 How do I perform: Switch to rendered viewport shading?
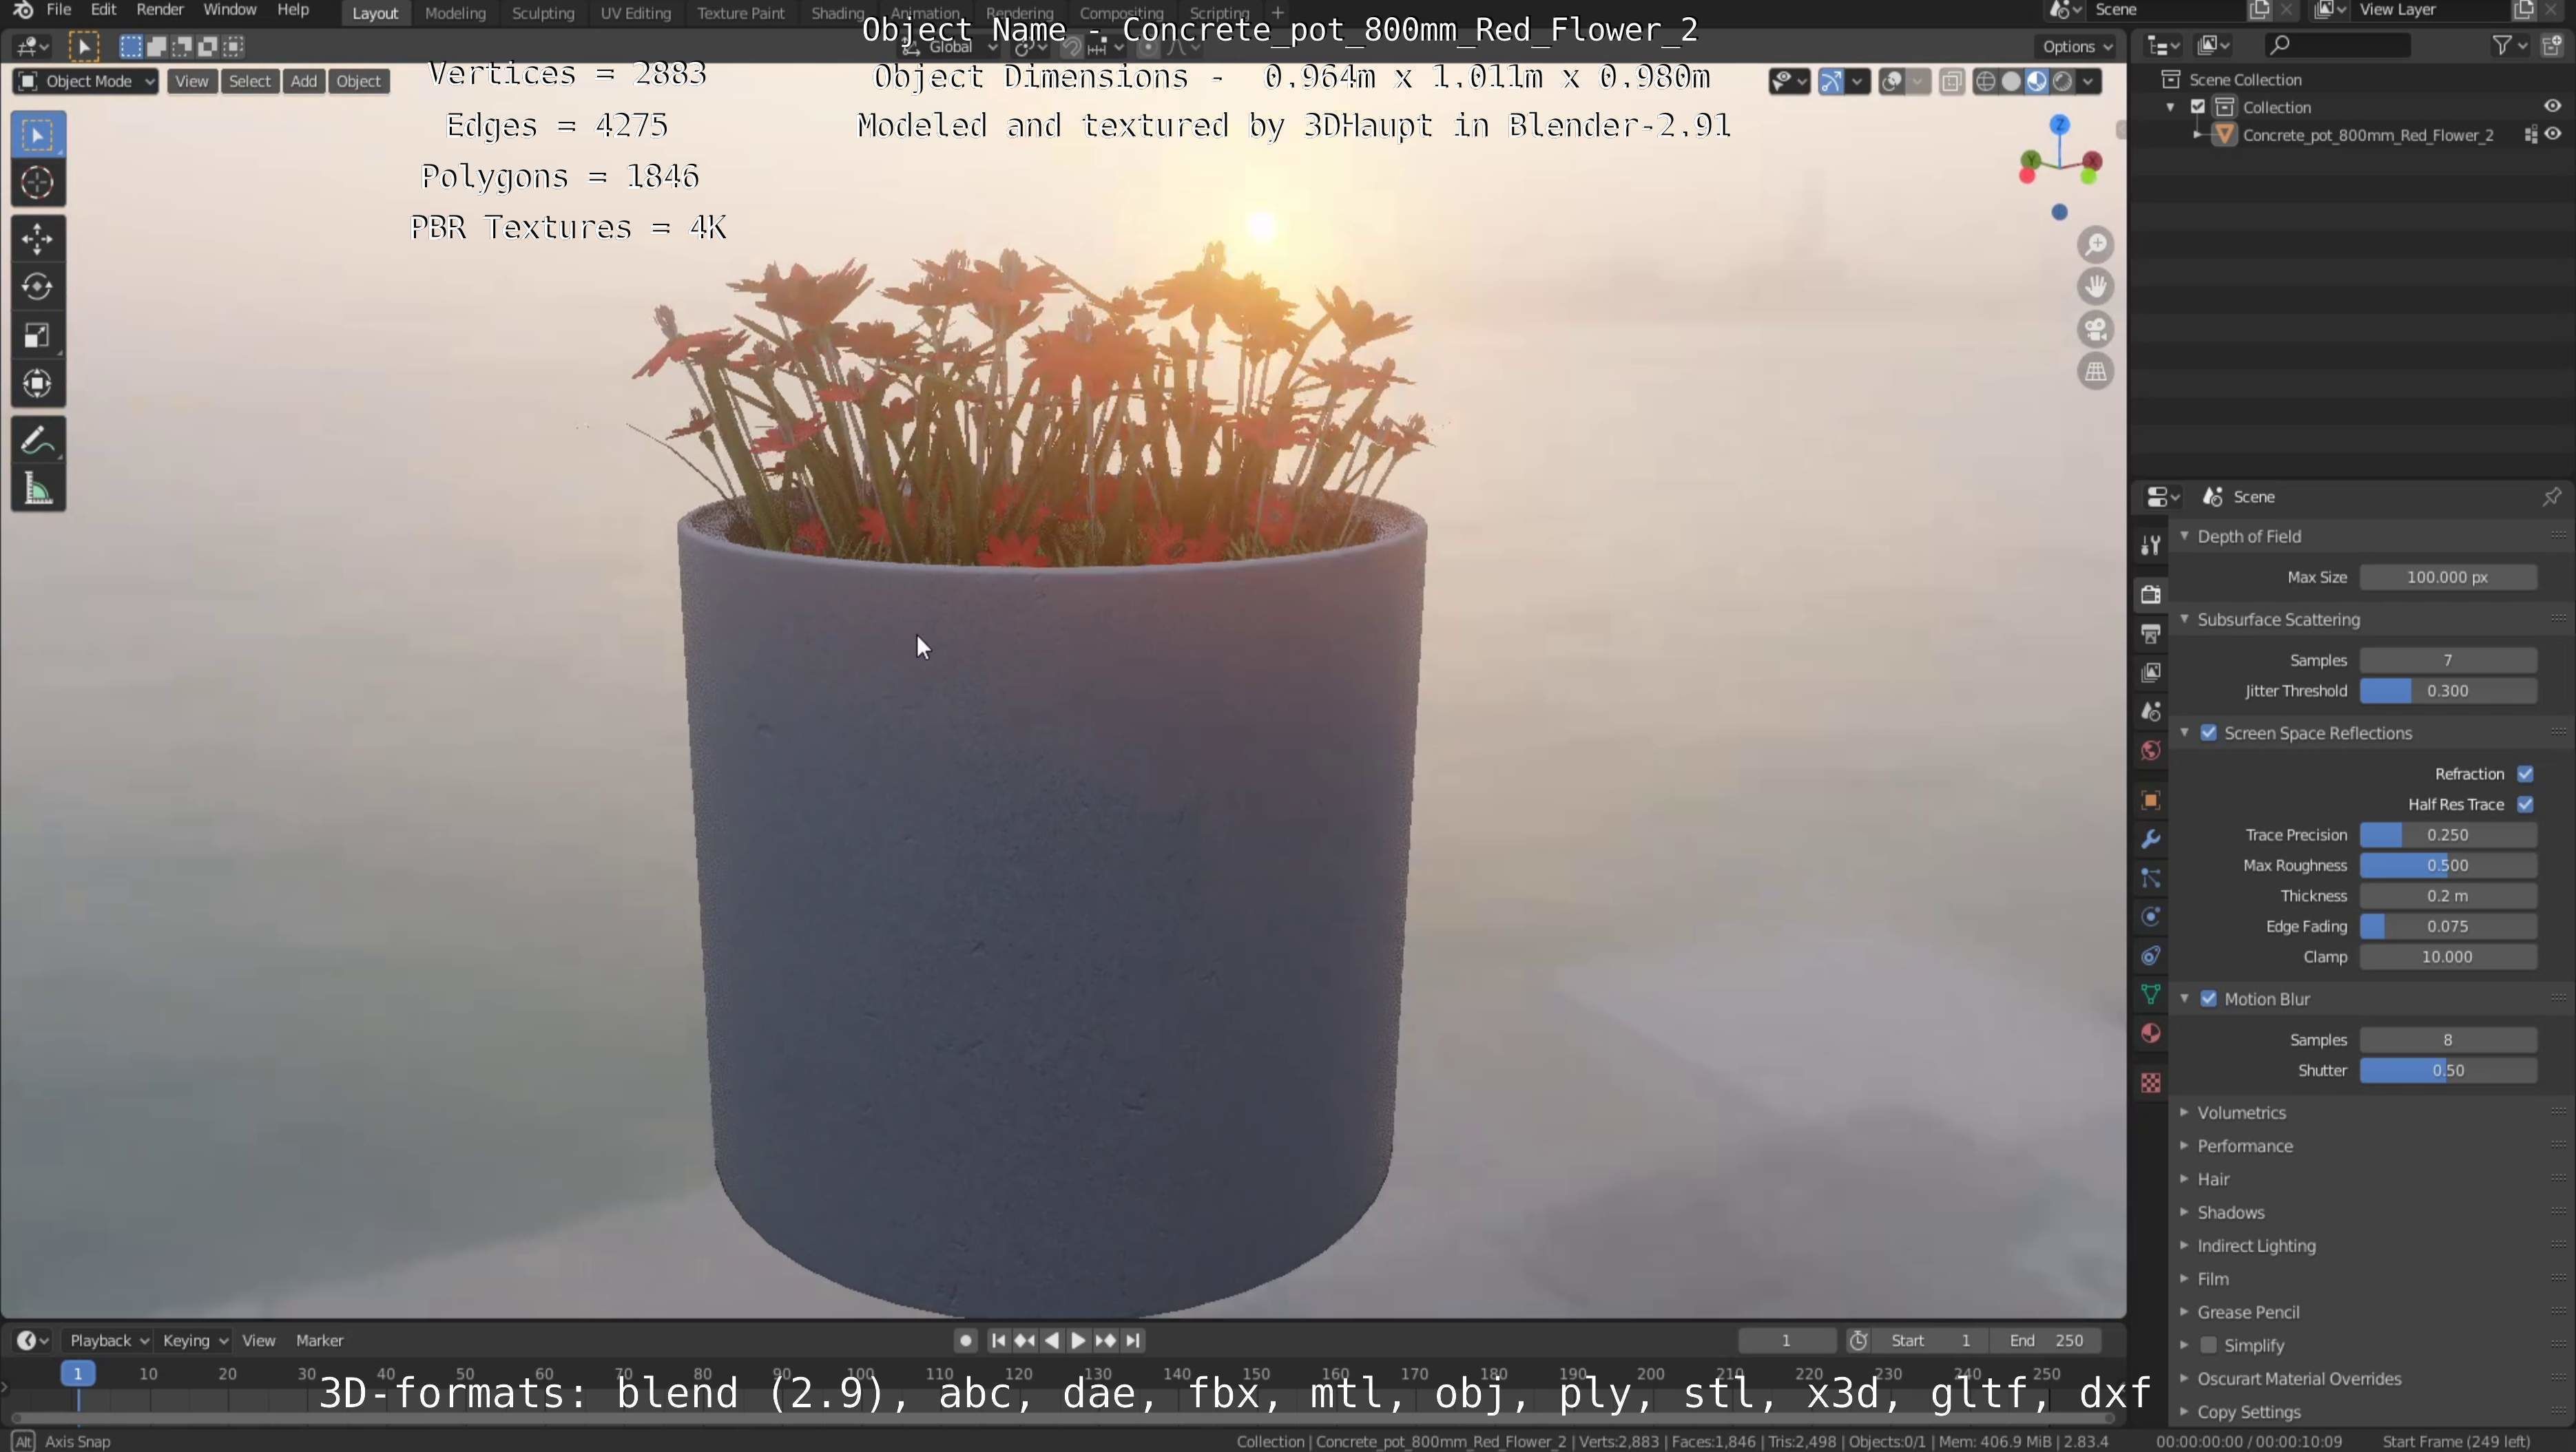pos(2062,82)
